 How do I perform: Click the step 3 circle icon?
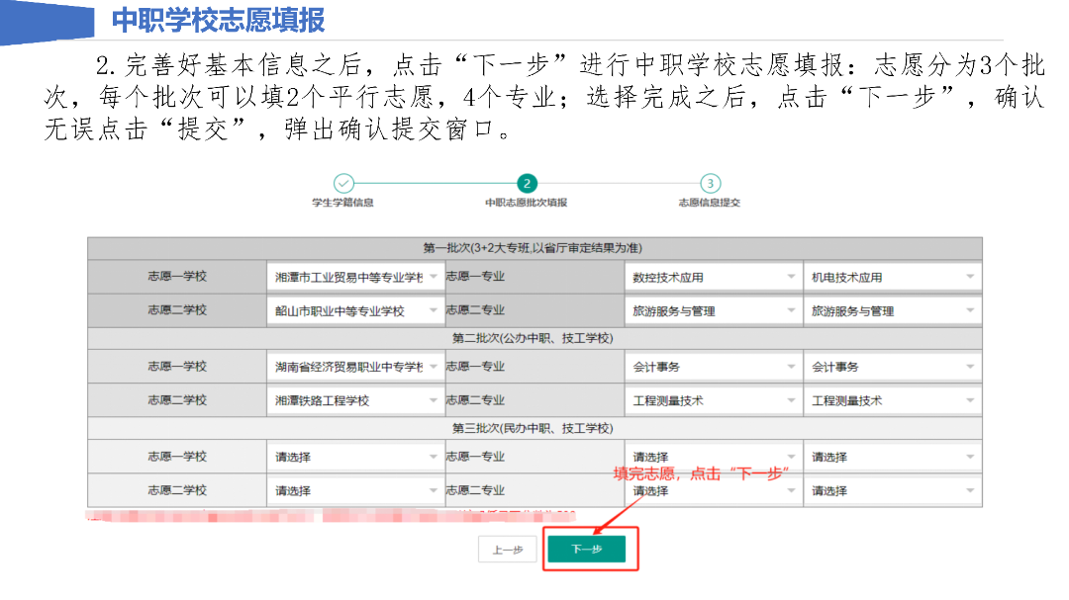pos(711,183)
